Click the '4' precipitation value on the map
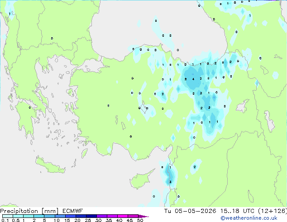Image resolution: width=287 pixels, height=222 pixels. [x=193, y=79]
